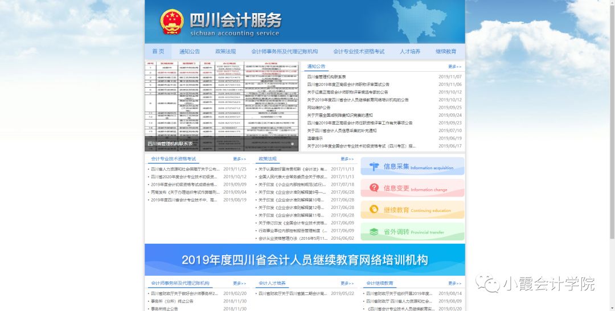
Task: Click the 四川省管理机构联系表 carousel image
Action: pos(222,106)
